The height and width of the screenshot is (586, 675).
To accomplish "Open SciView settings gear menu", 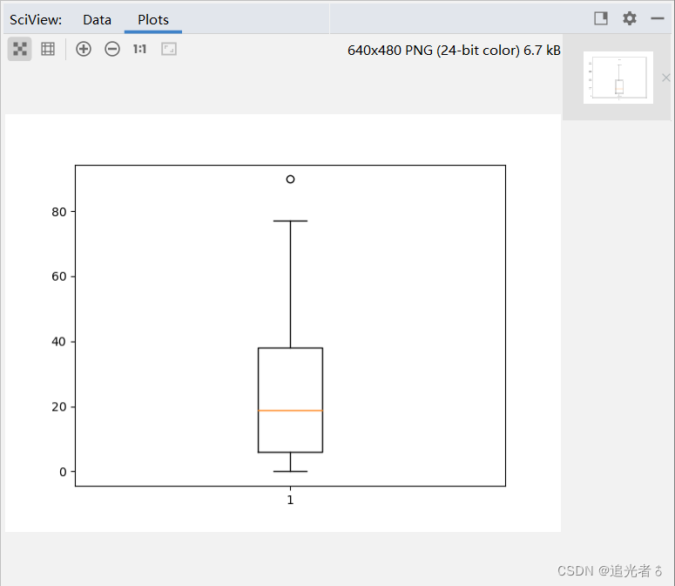I will (630, 18).
